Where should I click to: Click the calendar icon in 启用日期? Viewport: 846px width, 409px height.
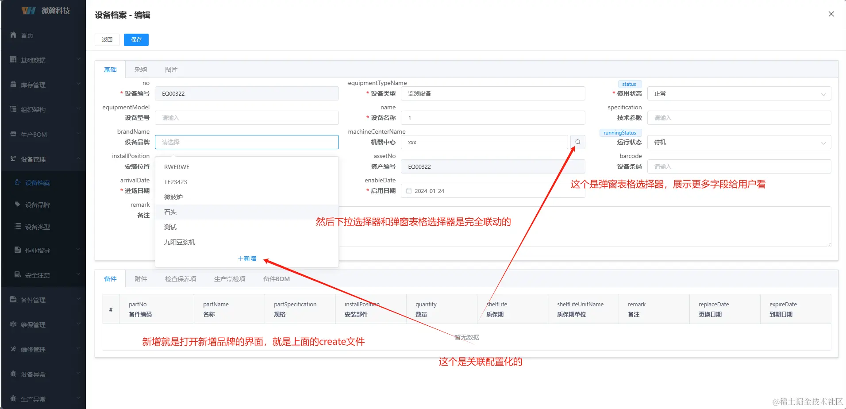point(409,191)
